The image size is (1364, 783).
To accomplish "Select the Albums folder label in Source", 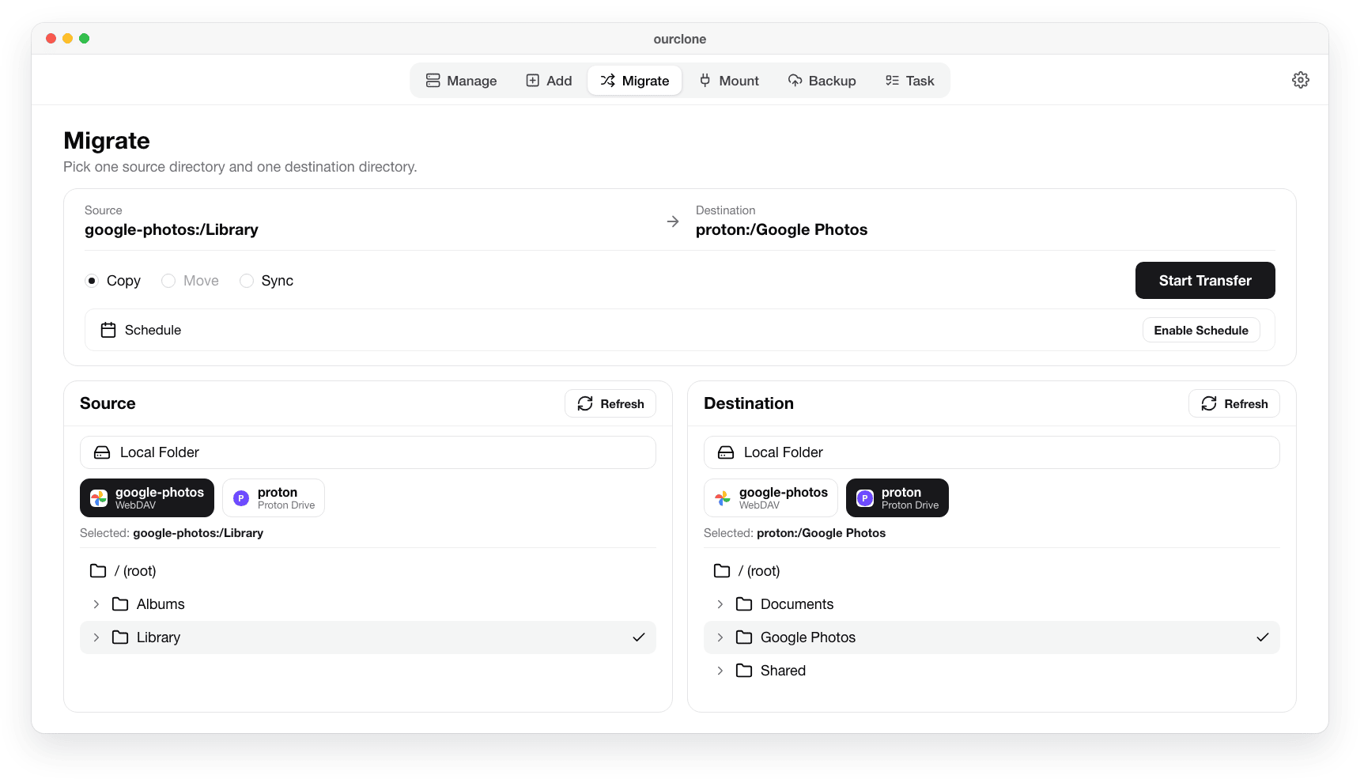I will pyautogui.click(x=161, y=604).
